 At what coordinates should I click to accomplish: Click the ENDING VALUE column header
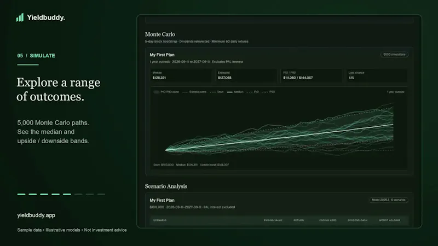273,220
